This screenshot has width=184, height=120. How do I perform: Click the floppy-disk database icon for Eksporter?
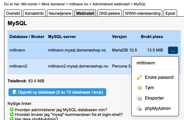tap(139, 98)
